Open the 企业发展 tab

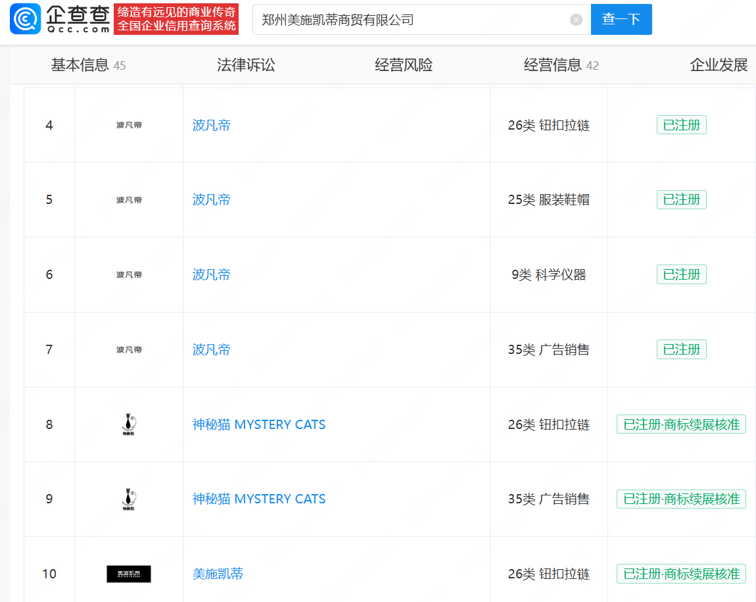(719, 65)
